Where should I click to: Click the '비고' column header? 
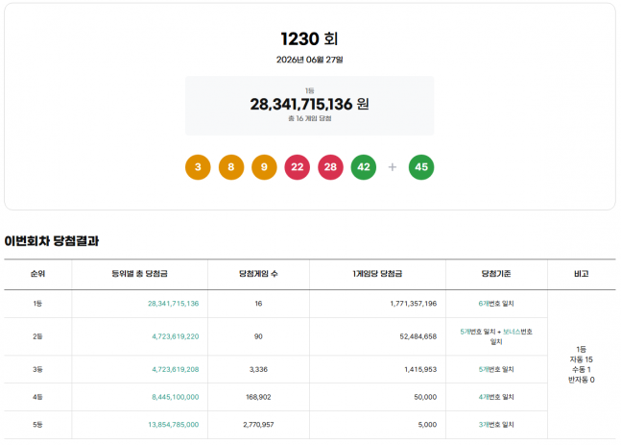(581, 274)
